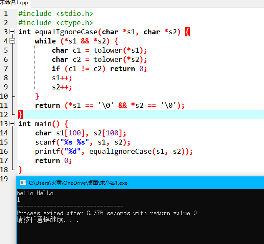Collapse the main function fold on line 13
The height and width of the screenshot is (244, 264).
(12, 124)
